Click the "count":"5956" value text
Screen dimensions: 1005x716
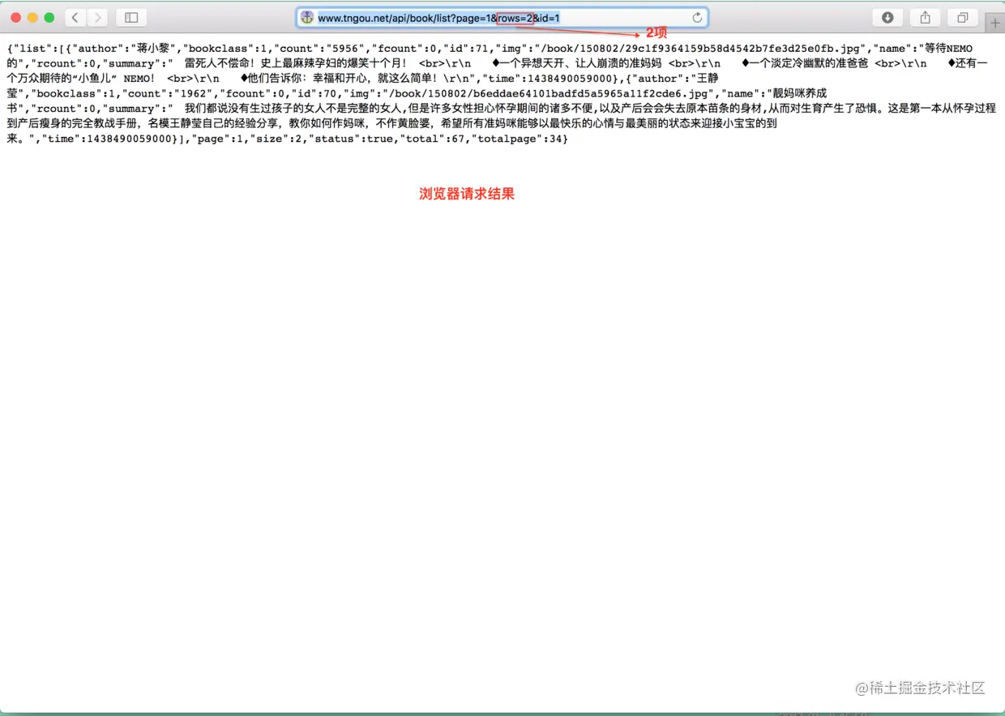tap(322, 49)
